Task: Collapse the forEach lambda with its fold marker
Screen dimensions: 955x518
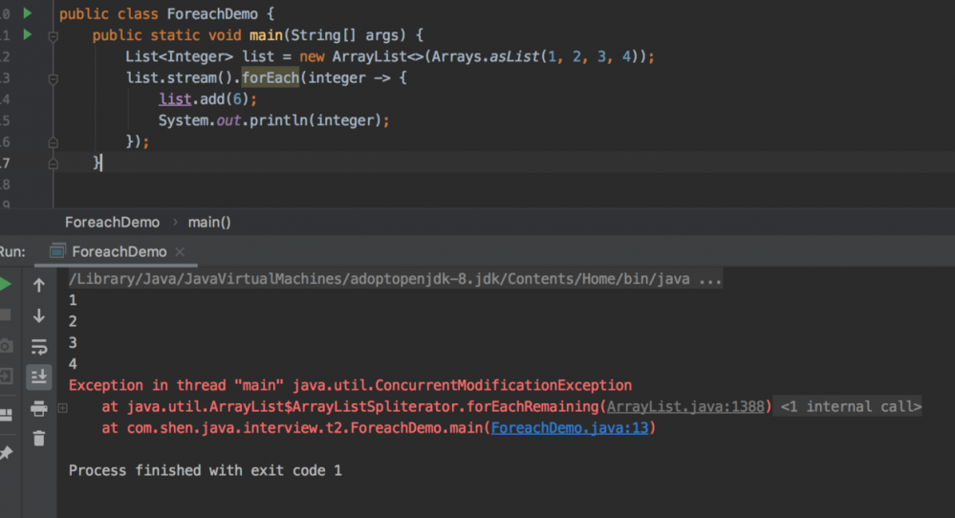Action: [53, 79]
